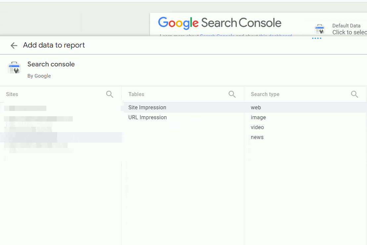Click the Add data to report title
The height and width of the screenshot is (245, 367).
[x=54, y=45]
